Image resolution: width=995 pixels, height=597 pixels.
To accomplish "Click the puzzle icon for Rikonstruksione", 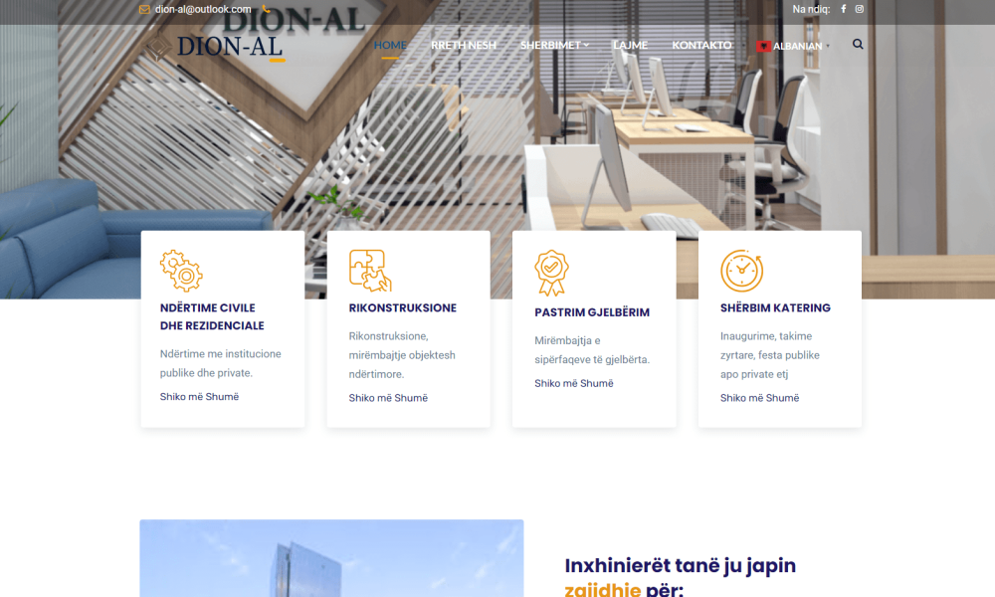I will tap(370, 271).
